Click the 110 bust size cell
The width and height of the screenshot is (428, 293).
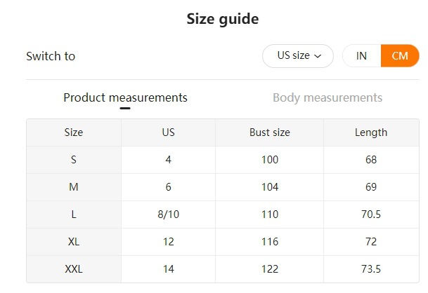(x=269, y=214)
